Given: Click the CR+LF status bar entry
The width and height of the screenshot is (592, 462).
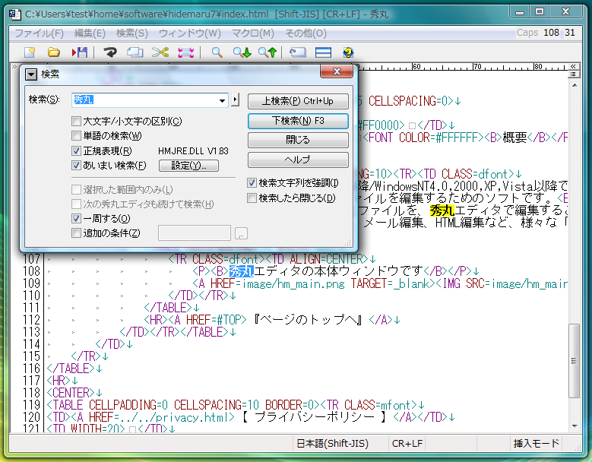Looking at the screenshot, I should pyautogui.click(x=407, y=444).
